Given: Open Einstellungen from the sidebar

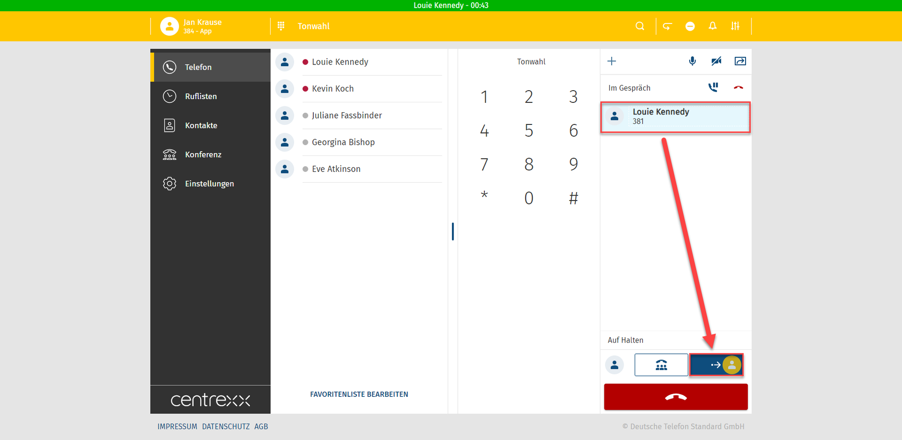Looking at the screenshot, I should click(x=209, y=183).
